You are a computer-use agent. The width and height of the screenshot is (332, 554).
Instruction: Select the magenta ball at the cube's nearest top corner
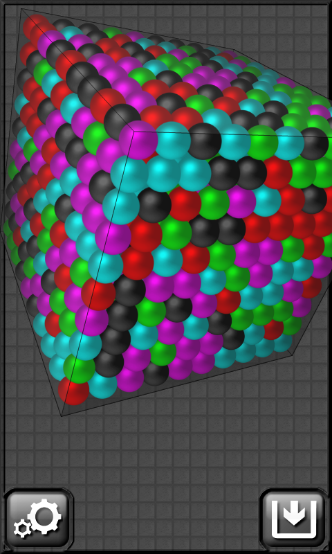click(x=138, y=140)
